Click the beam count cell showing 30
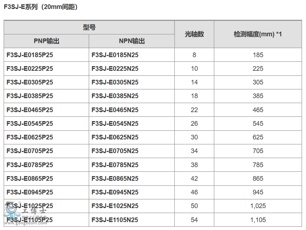 click(x=194, y=137)
